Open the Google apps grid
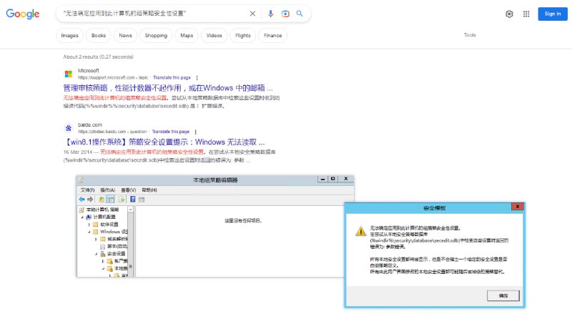Image resolution: width=572 pixels, height=319 pixels. [526, 14]
